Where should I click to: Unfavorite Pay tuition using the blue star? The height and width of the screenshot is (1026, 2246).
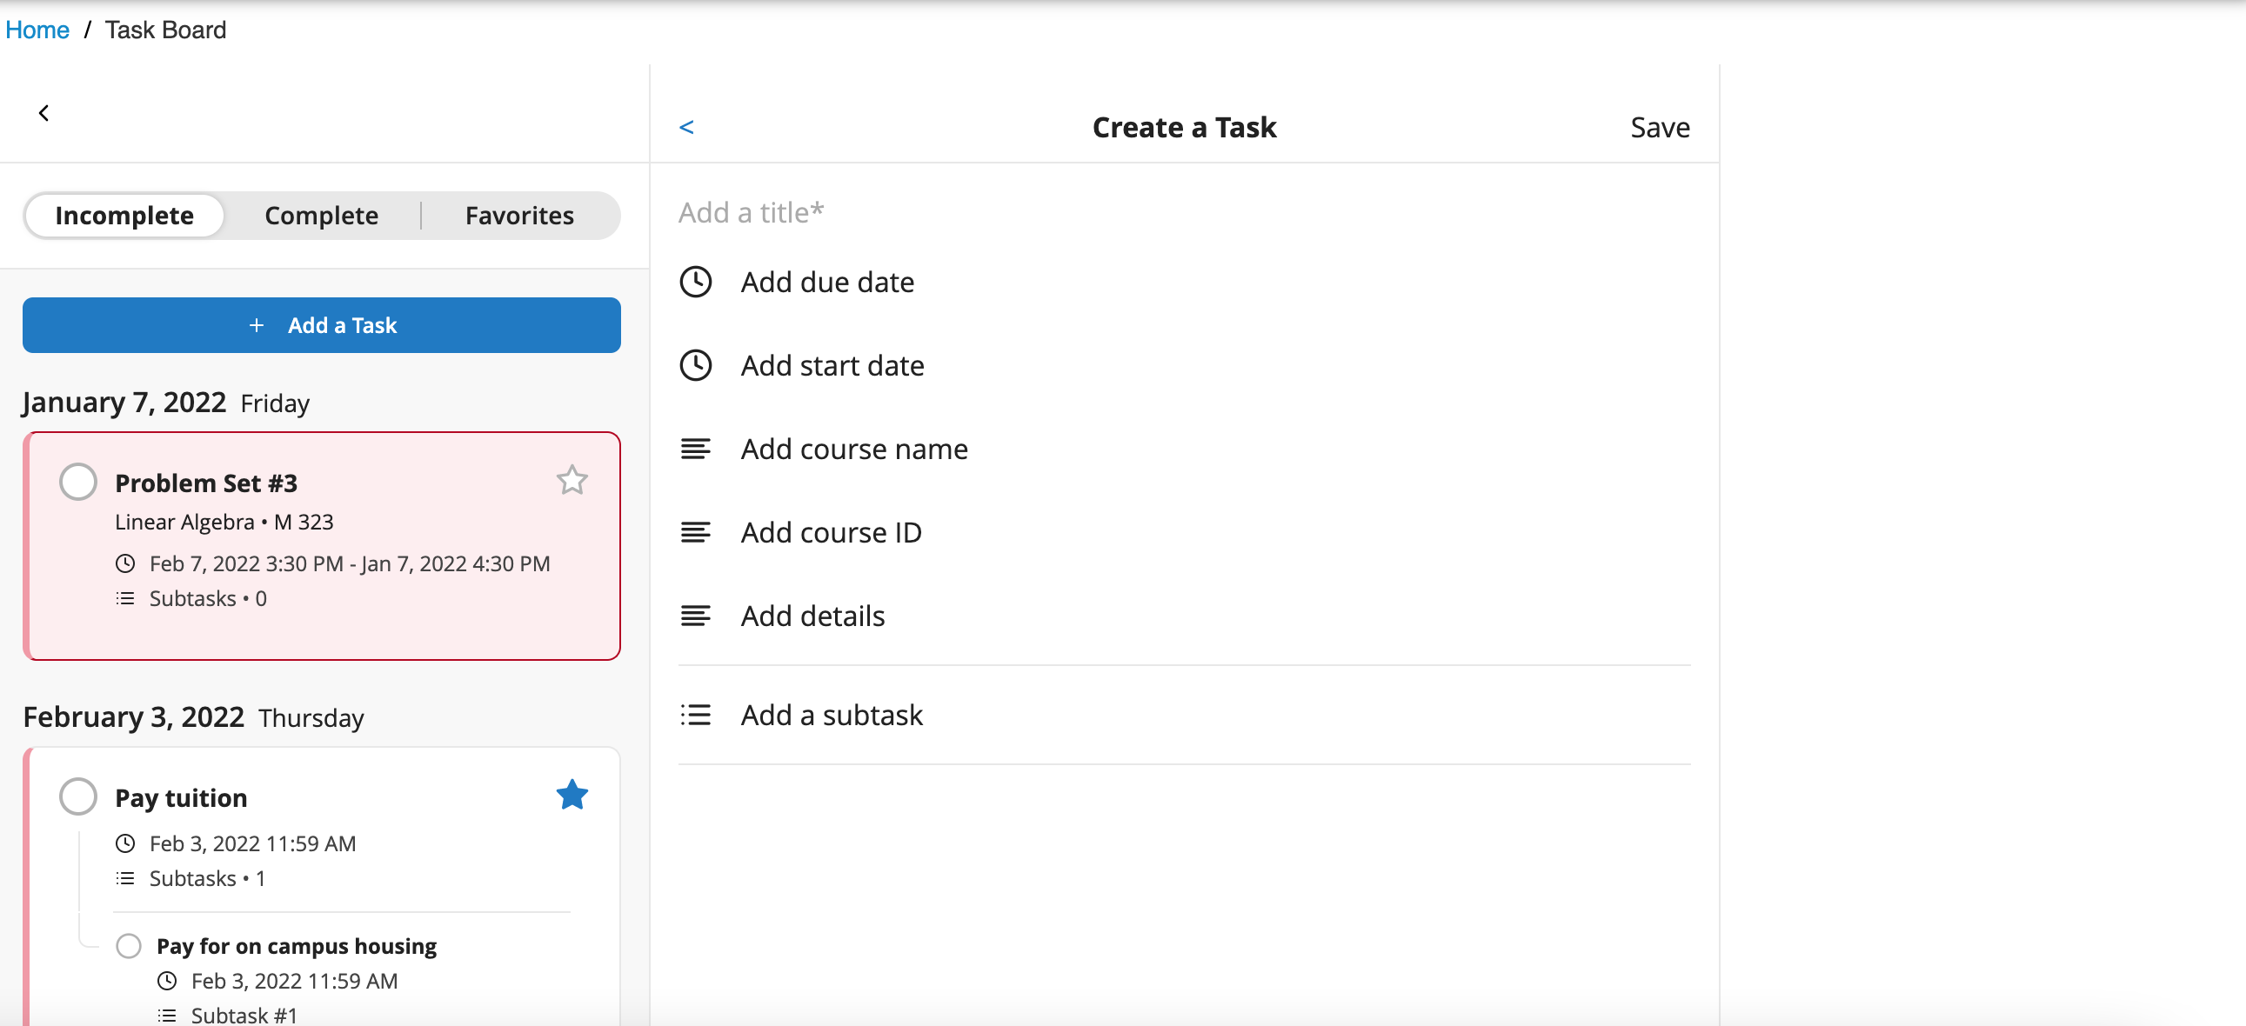click(x=572, y=794)
